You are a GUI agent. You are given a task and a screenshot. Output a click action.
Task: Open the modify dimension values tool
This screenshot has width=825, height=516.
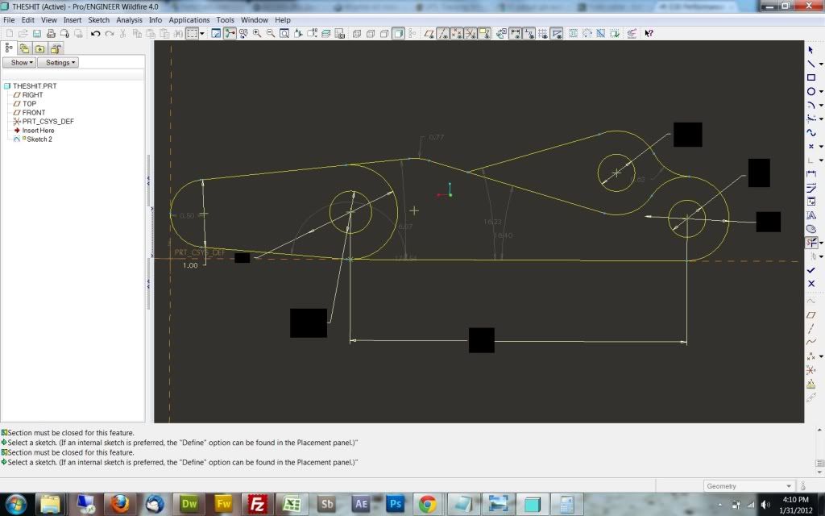[810, 187]
